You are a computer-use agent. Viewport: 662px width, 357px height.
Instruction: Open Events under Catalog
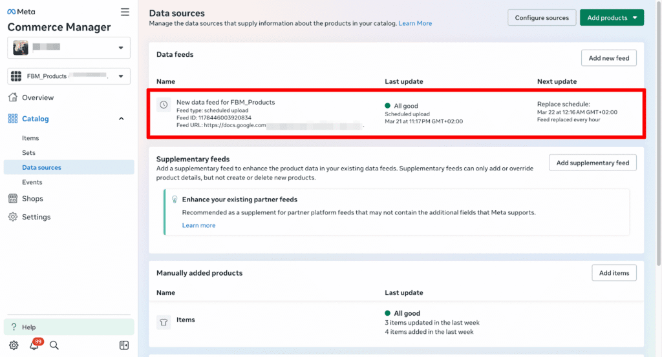coord(32,182)
